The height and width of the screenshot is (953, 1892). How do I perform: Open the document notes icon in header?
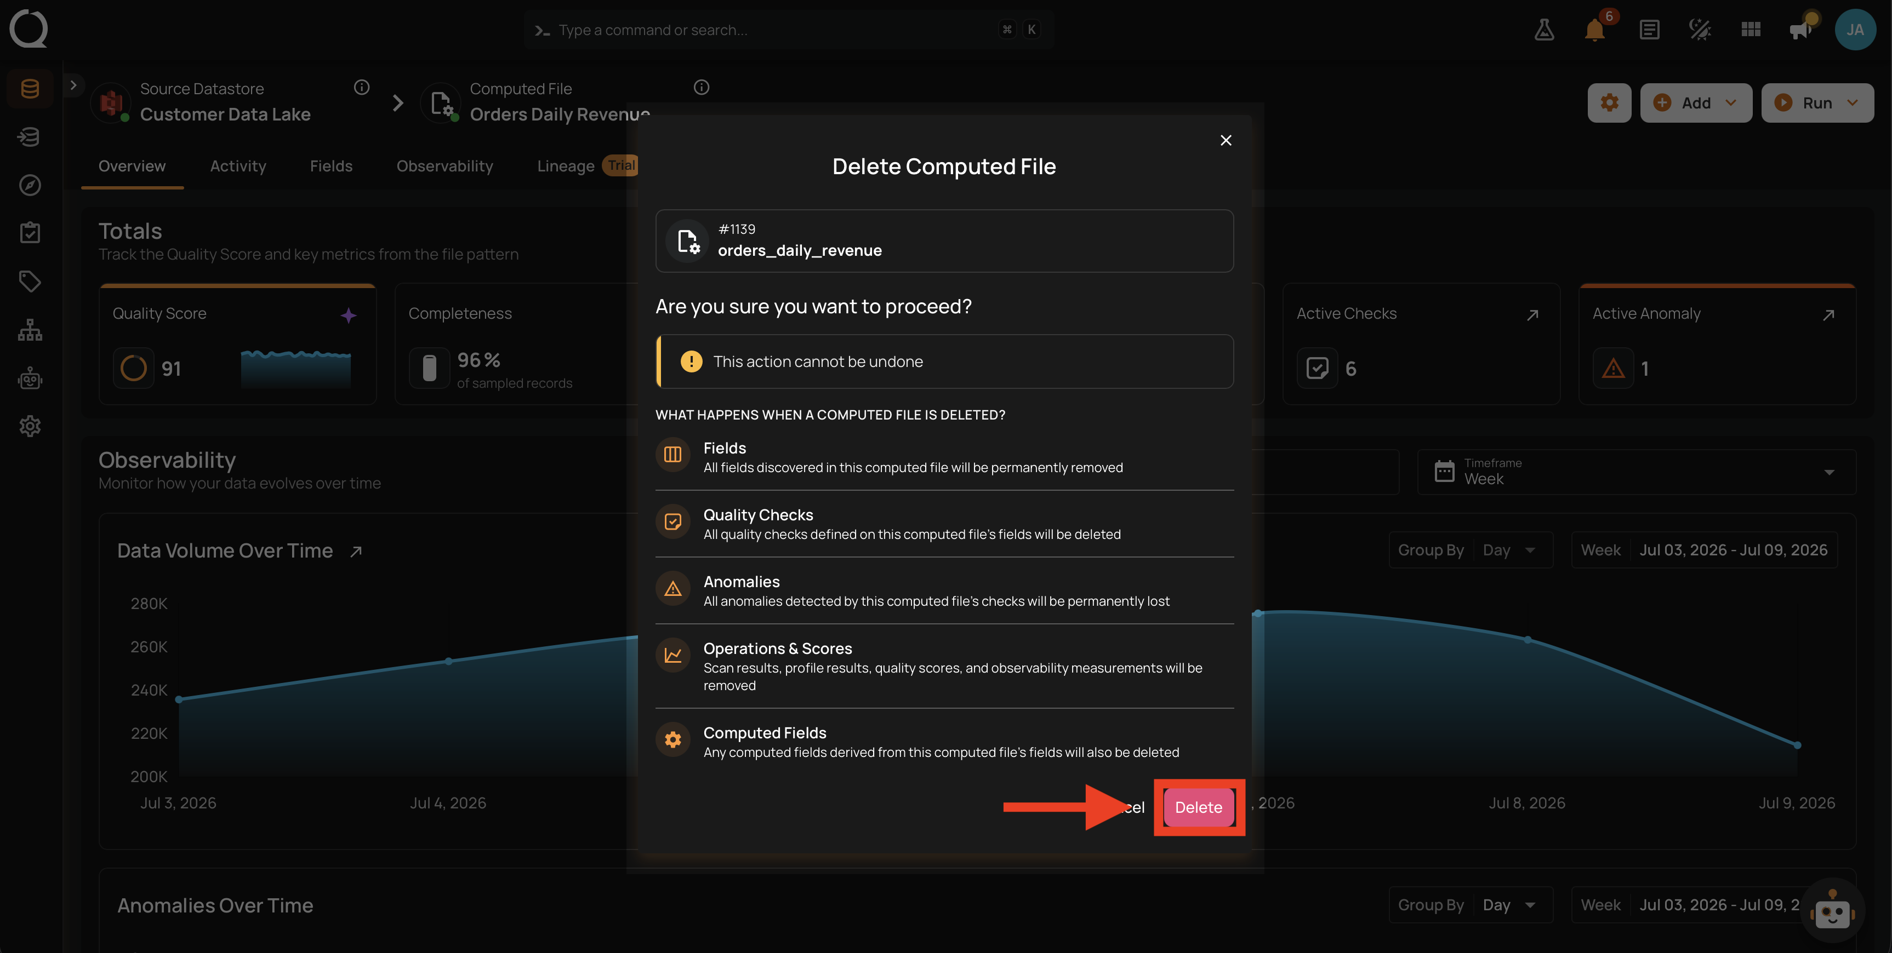pyautogui.click(x=1649, y=30)
